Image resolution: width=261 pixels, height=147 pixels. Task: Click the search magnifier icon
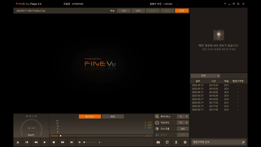[243, 142]
